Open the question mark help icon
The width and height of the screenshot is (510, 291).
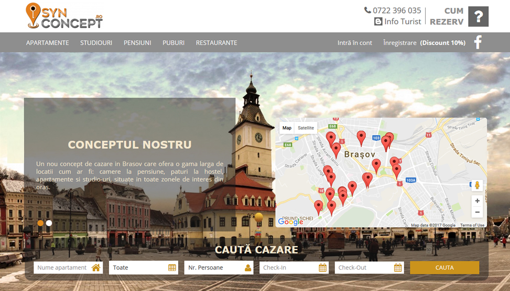point(478,16)
